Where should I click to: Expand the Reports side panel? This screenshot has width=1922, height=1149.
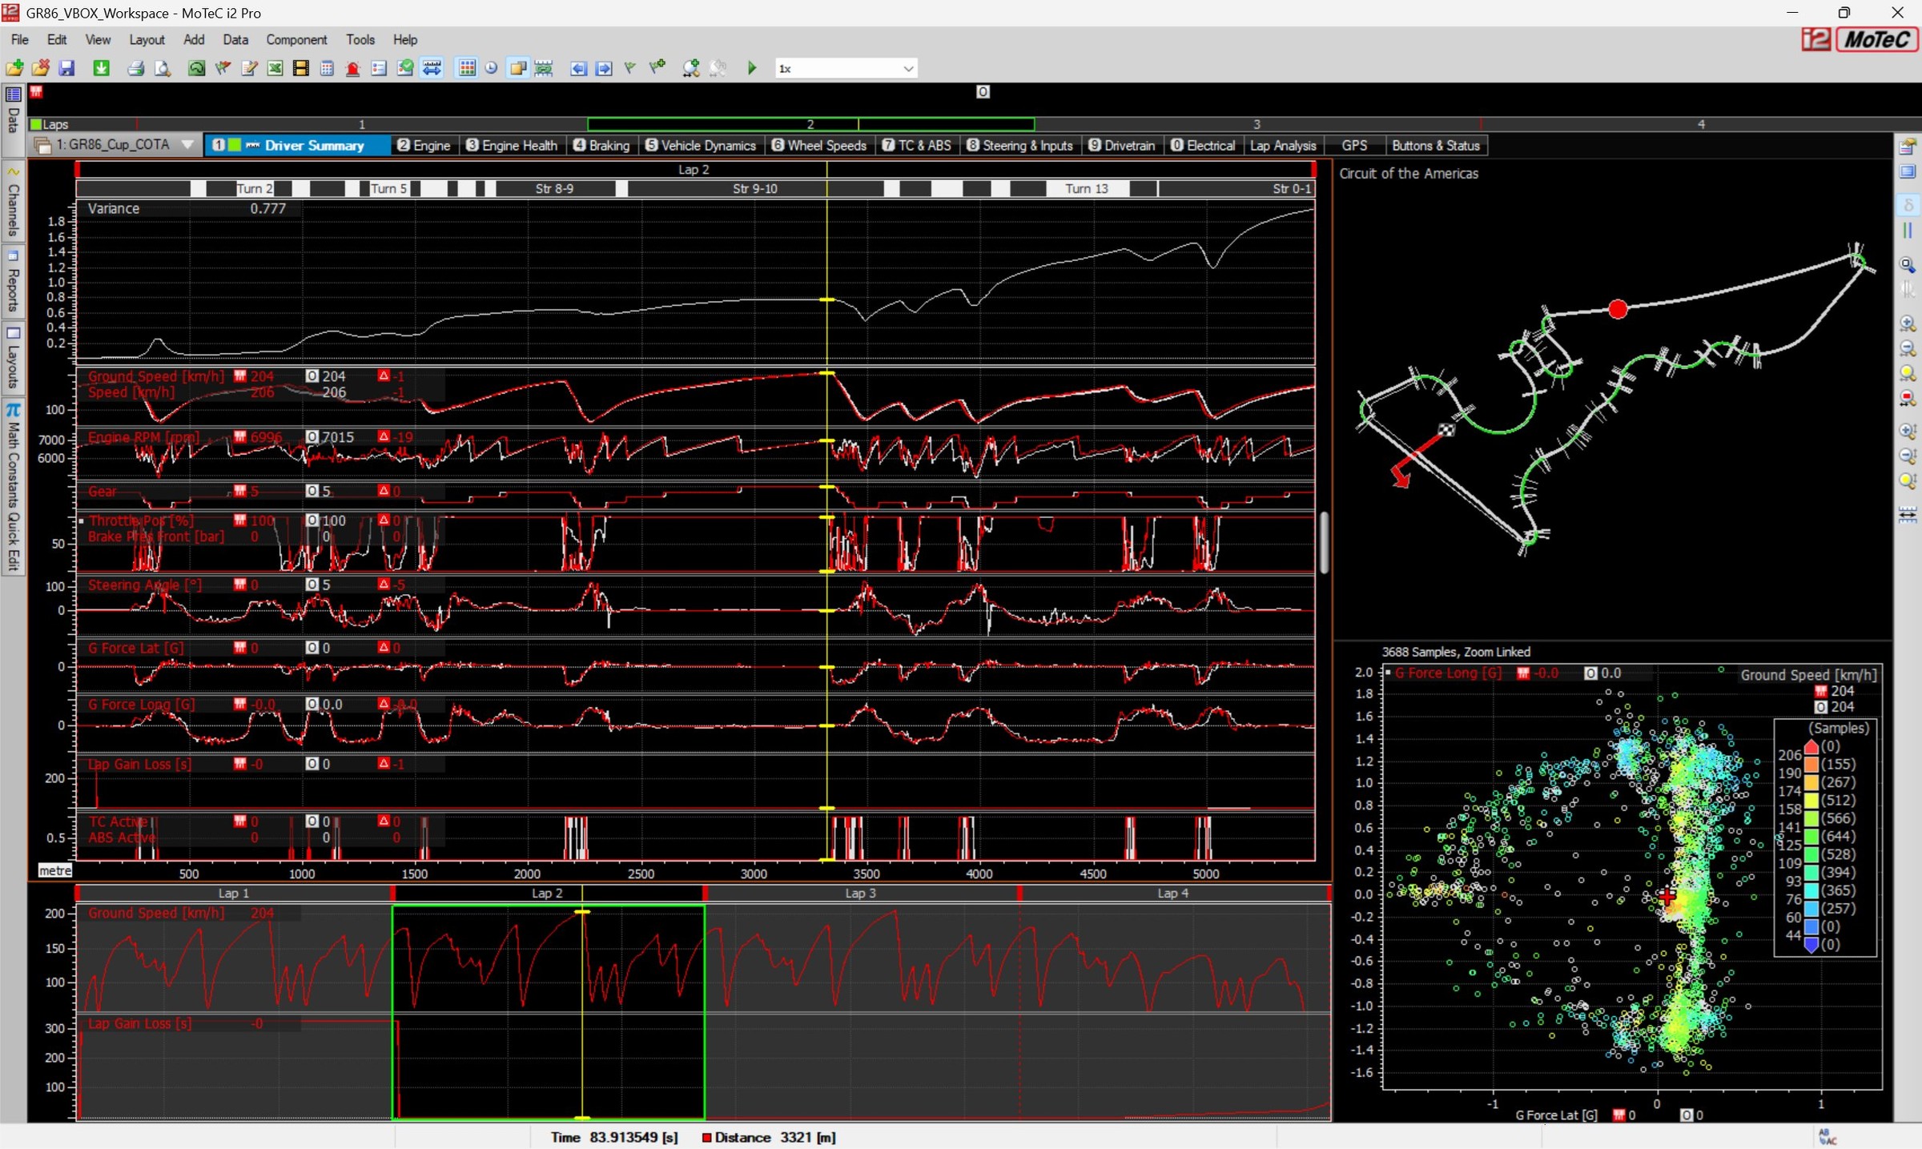13,282
